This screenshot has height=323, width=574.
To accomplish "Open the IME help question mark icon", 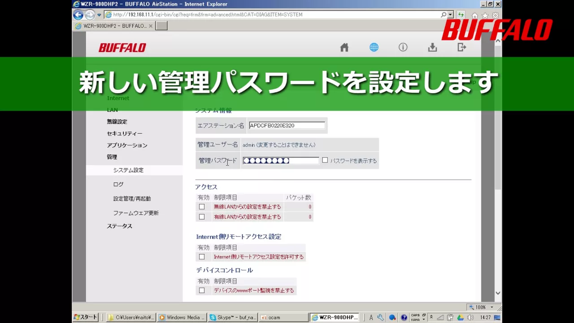I will (404, 318).
